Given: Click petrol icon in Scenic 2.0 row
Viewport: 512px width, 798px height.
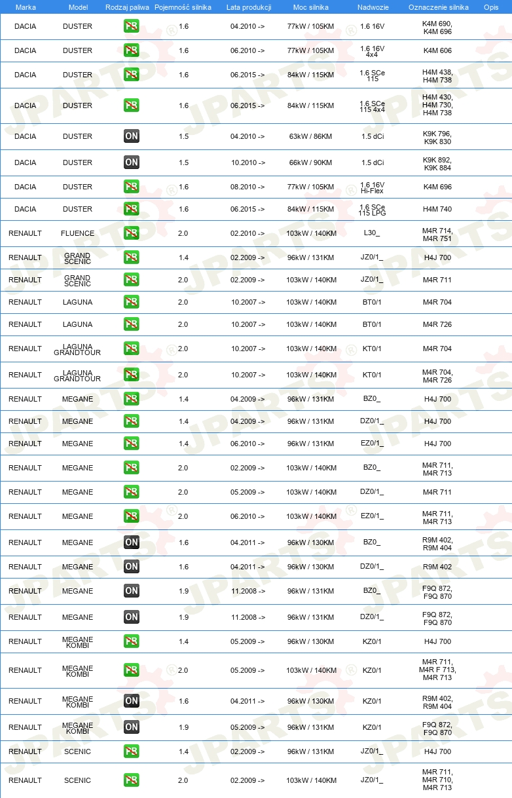Looking at the screenshot, I should click(132, 780).
